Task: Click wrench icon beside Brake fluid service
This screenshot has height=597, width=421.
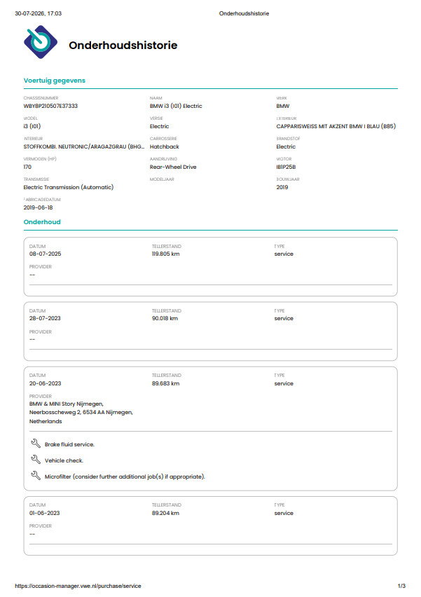Action: [36, 443]
